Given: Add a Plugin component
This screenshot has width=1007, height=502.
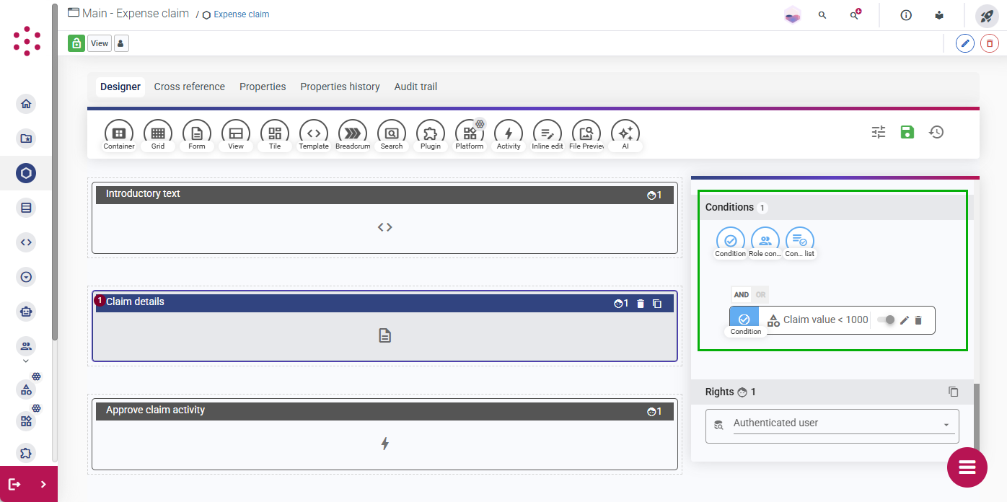Looking at the screenshot, I should (x=431, y=133).
